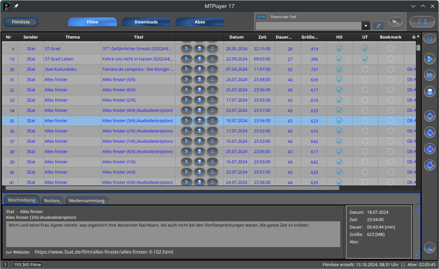
Task: Click the sidebar save film button
Action: click(x=430, y=92)
